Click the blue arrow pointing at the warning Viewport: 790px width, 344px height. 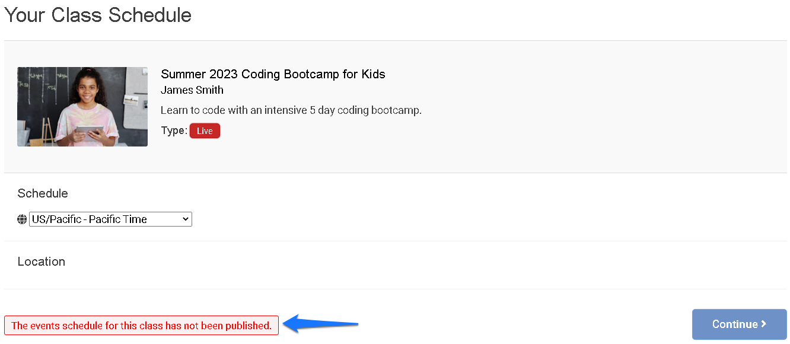click(321, 324)
